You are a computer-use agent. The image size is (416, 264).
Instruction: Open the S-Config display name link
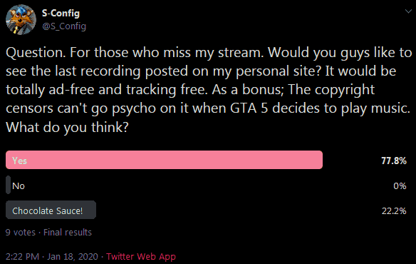click(x=61, y=13)
